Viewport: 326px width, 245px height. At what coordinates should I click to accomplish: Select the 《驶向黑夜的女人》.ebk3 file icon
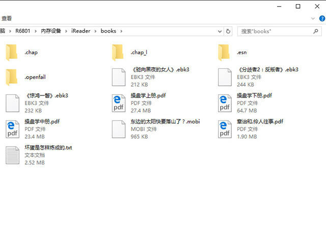119,77
